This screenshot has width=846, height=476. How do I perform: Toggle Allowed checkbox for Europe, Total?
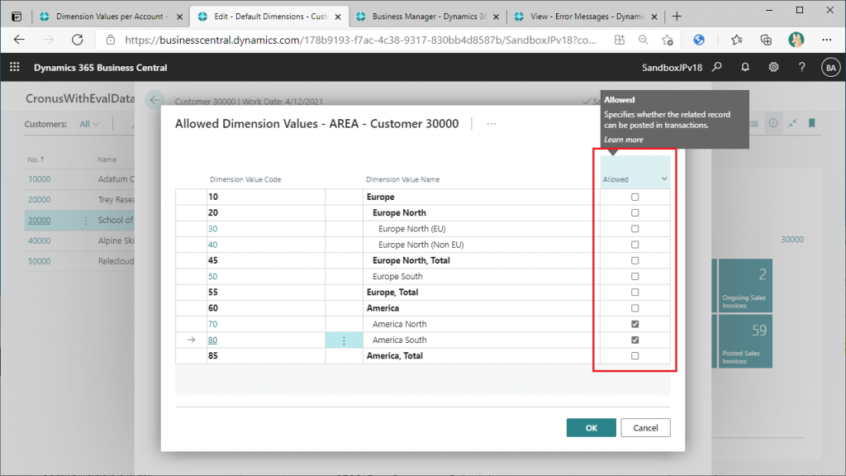tap(635, 292)
